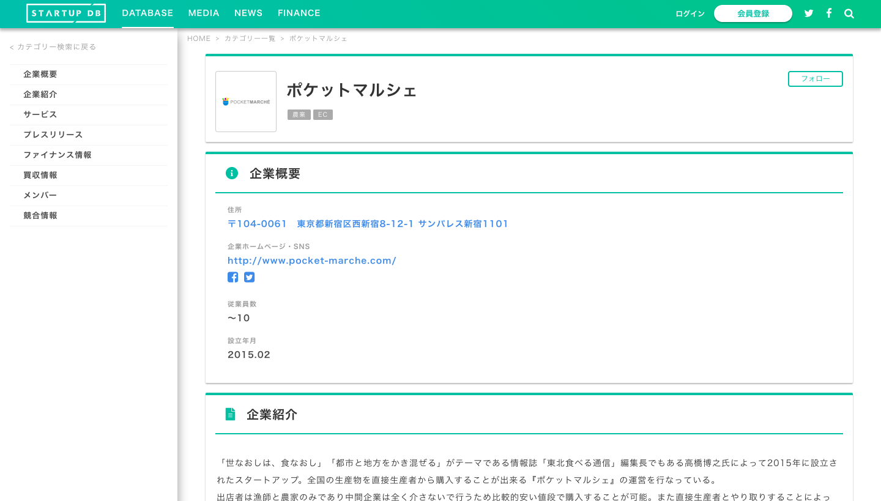Open the site search via magnifier icon
This screenshot has width=881, height=501.
point(849,13)
